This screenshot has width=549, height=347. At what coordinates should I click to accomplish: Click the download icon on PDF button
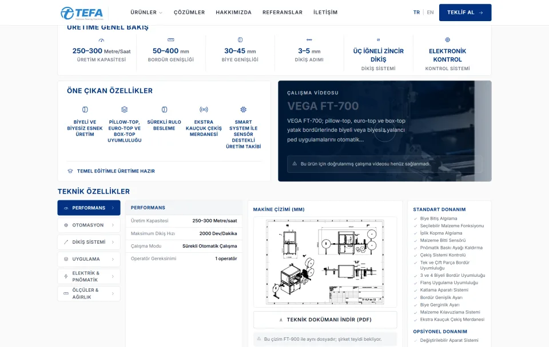pyautogui.click(x=281, y=320)
